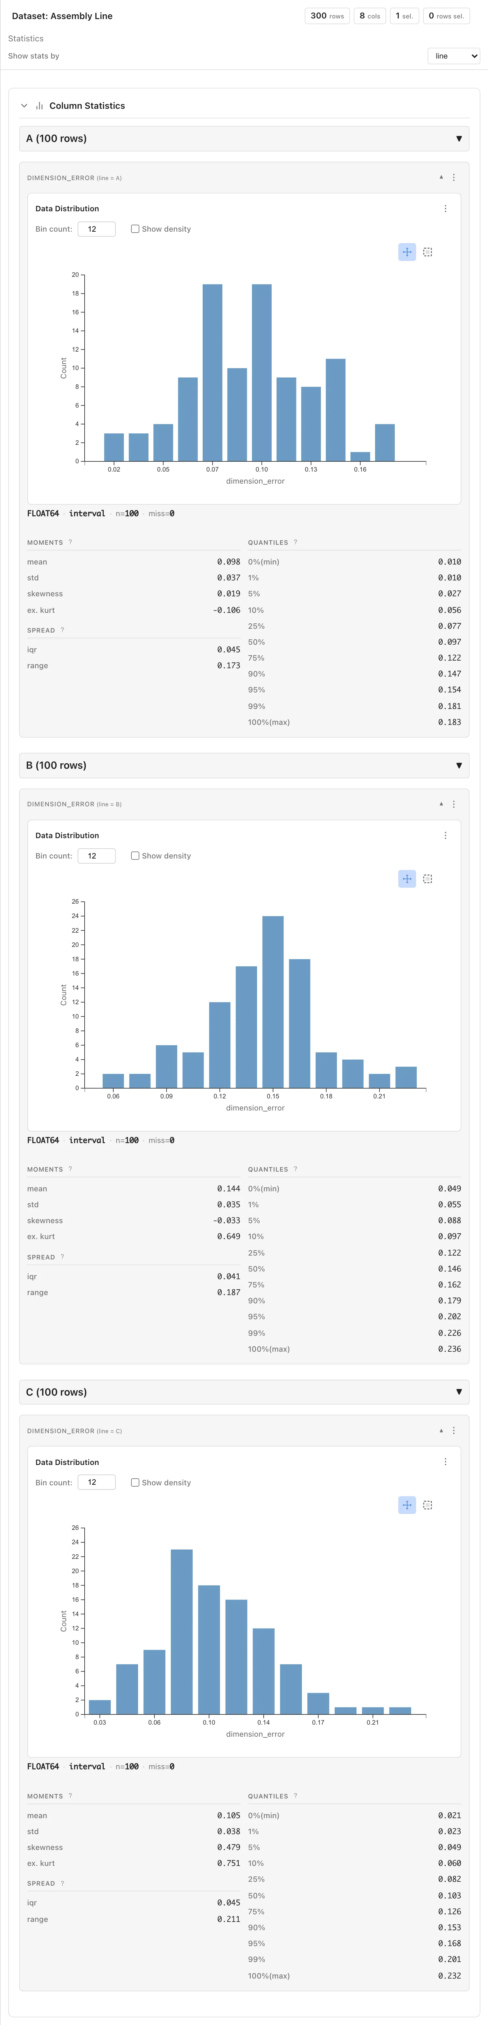
Task: Click the Column Statistics bar chart icon
Action: point(39,105)
